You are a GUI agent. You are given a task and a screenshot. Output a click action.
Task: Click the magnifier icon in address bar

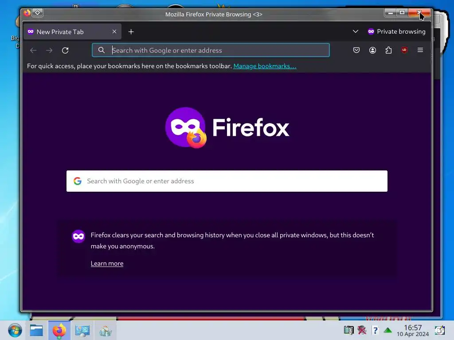tap(102, 50)
